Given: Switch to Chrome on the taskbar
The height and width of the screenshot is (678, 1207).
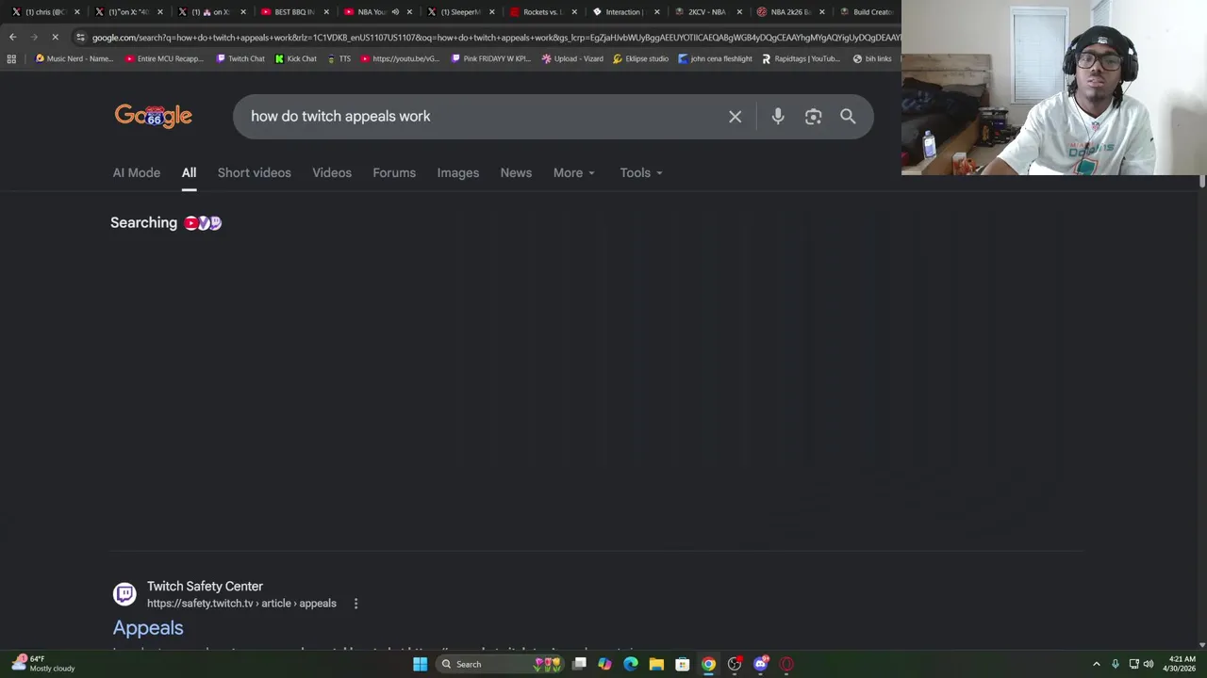Looking at the screenshot, I should click(708, 664).
